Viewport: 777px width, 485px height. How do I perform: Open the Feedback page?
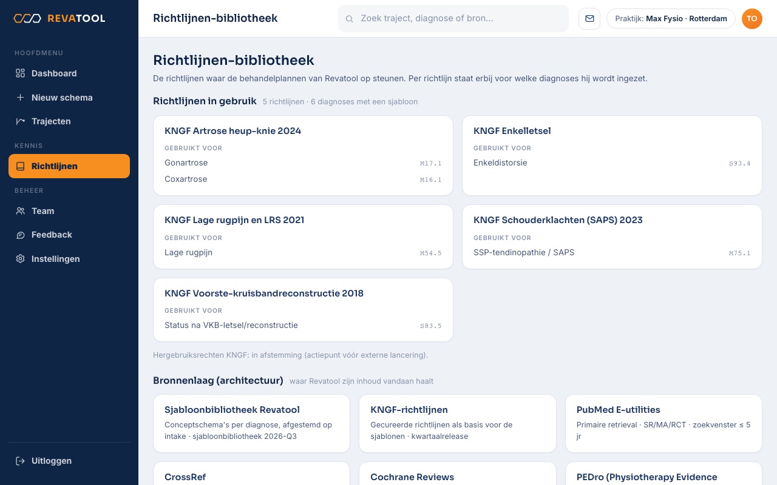coord(69,235)
